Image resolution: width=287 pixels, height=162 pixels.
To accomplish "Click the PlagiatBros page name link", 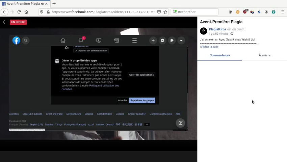I will 217,29.
